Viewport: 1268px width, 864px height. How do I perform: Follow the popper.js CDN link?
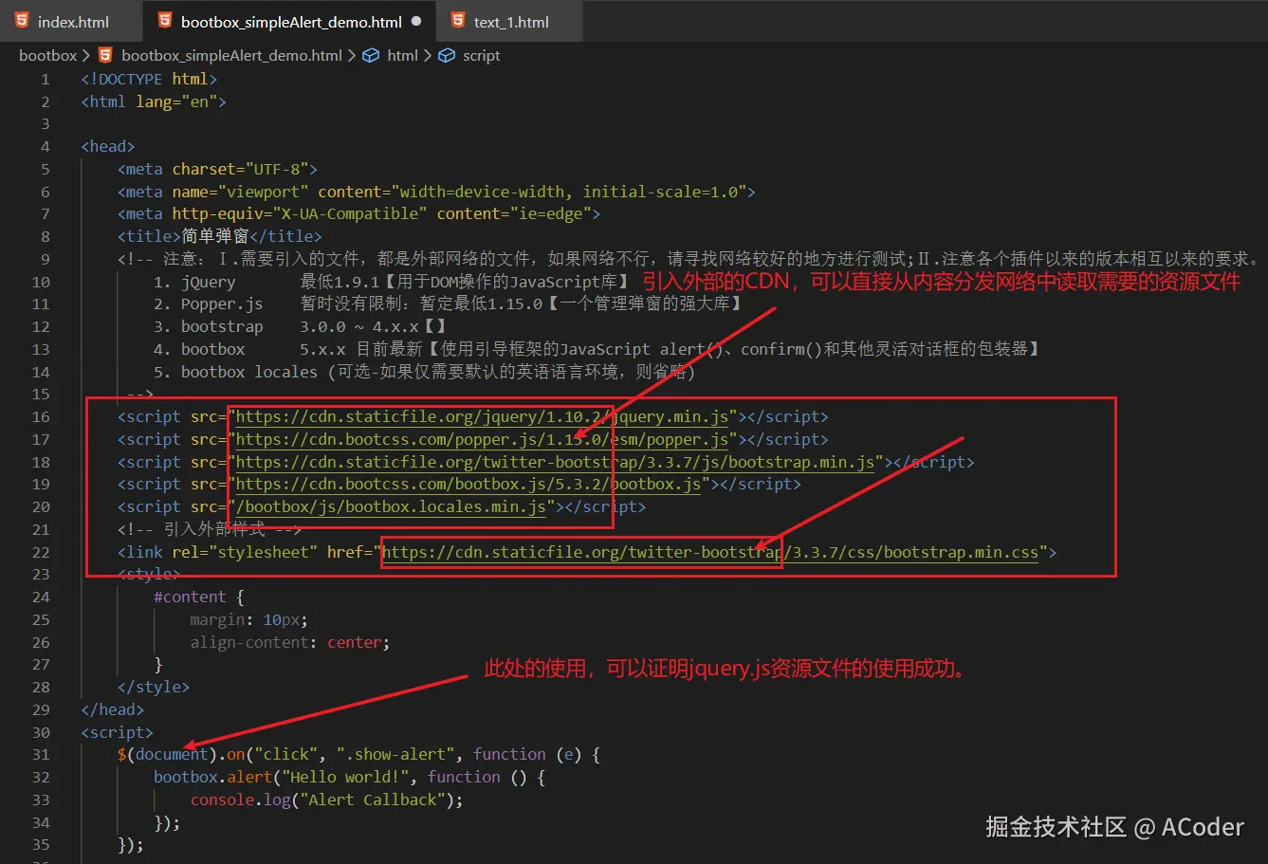click(482, 439)
